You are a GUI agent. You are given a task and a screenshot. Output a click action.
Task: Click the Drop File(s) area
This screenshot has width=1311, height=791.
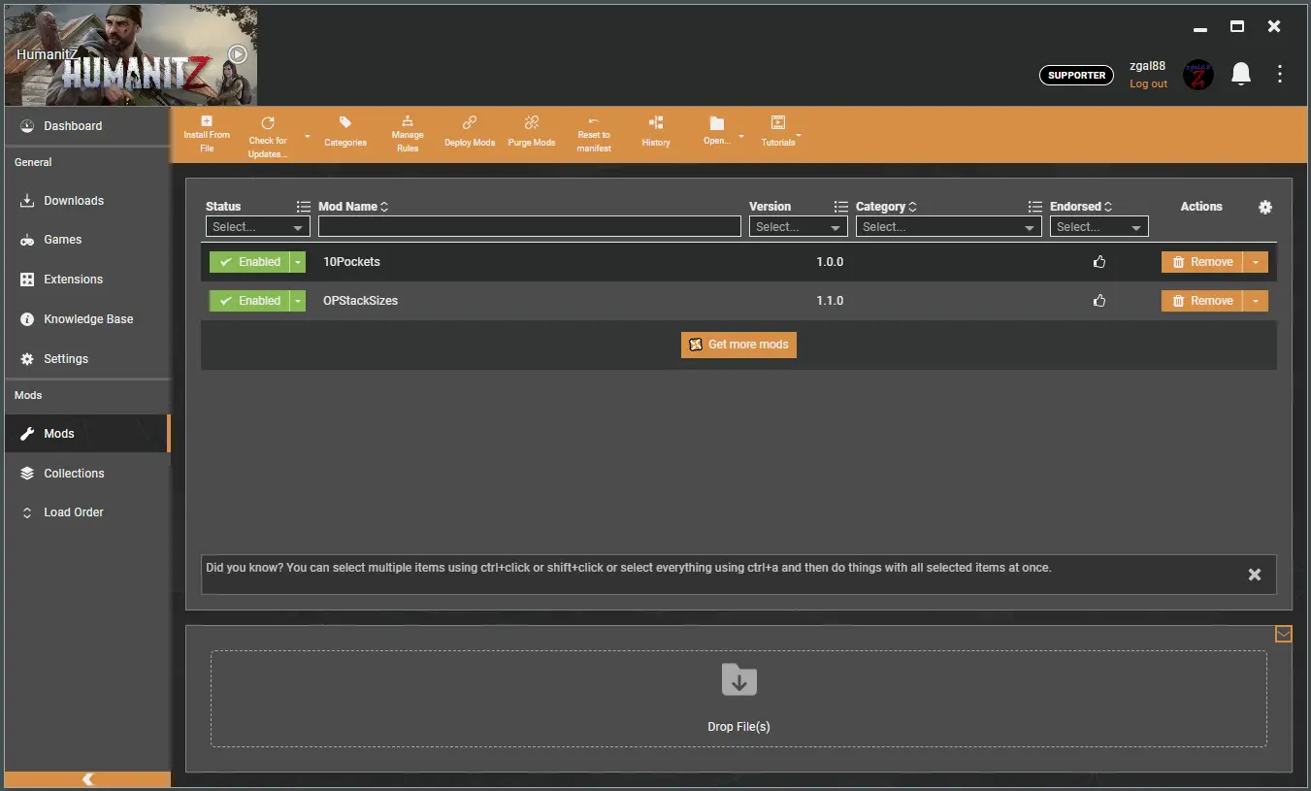[738, 699]
